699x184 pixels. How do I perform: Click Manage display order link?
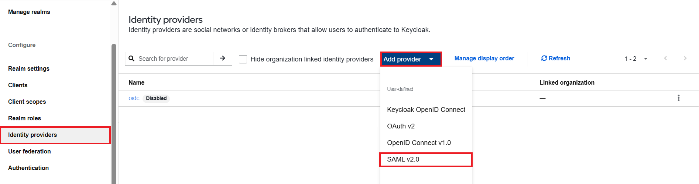(x=484, y=58)
